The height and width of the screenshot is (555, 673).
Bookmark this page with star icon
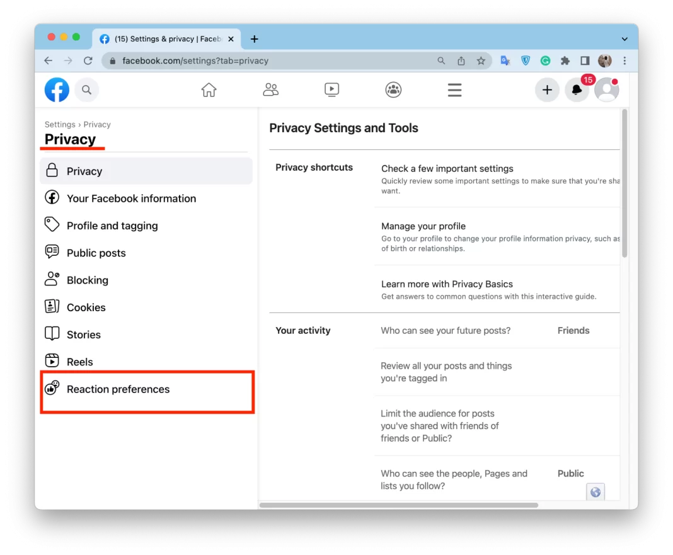point(481,61)
